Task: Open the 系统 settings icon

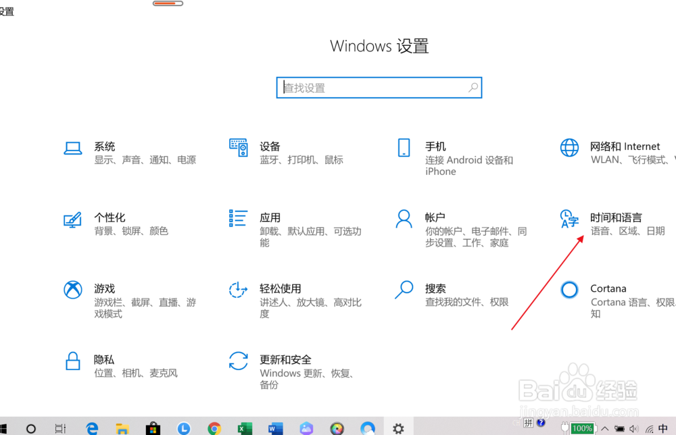Action: point(73,148)
